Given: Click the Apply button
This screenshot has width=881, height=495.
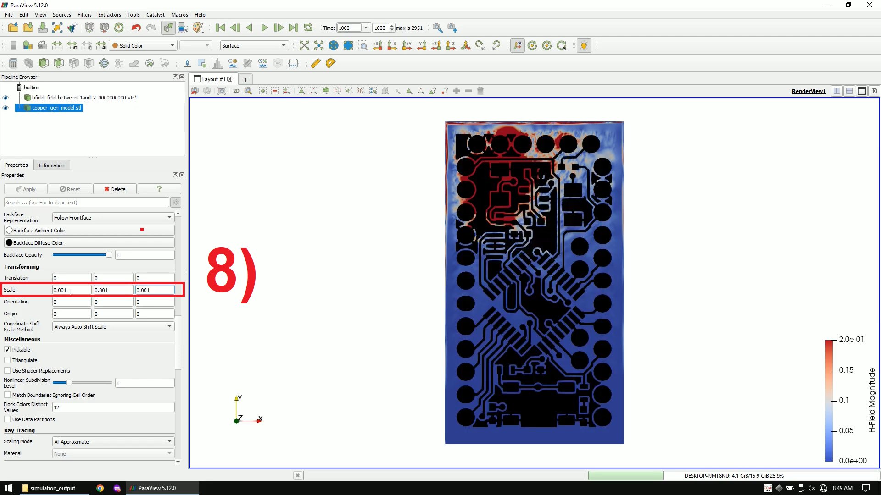Looking at the screenshot, I should [x=25, y=188].
